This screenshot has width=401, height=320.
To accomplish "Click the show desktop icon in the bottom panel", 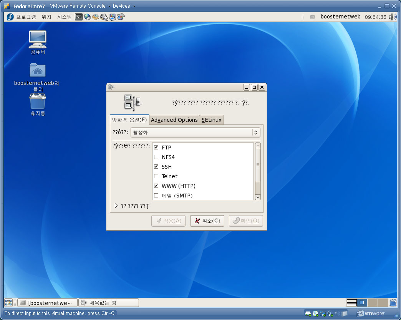I will coord(8,303).
